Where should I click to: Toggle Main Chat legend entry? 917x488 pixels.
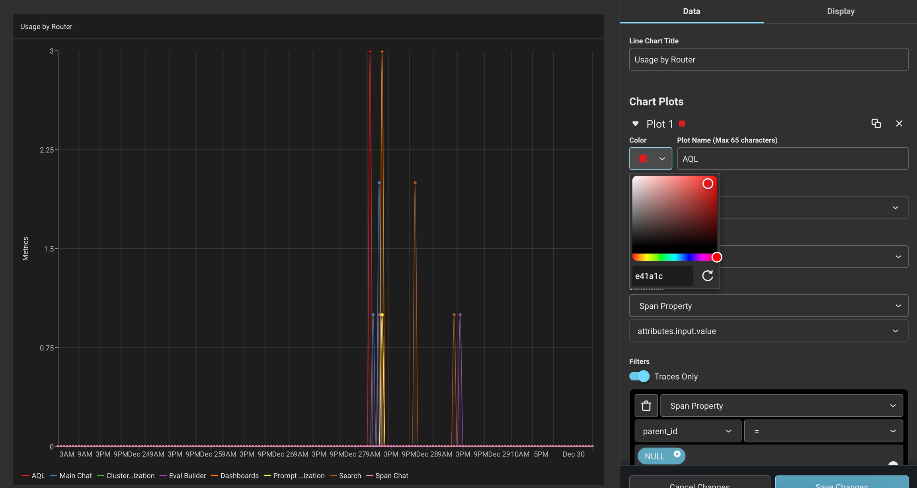[71, 476]
